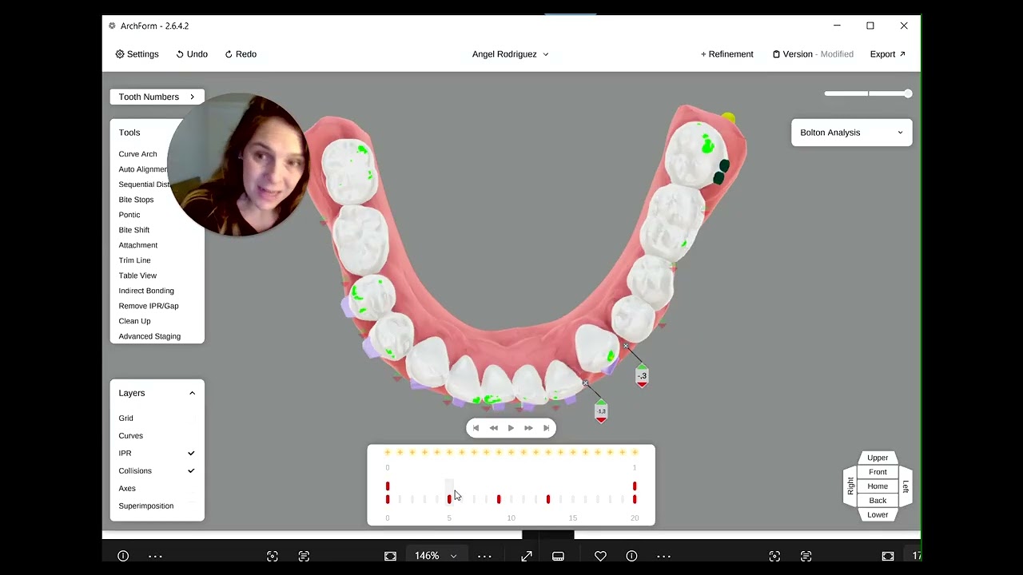
Task: Select the Clean Up tool
Action: pos(134,321)
